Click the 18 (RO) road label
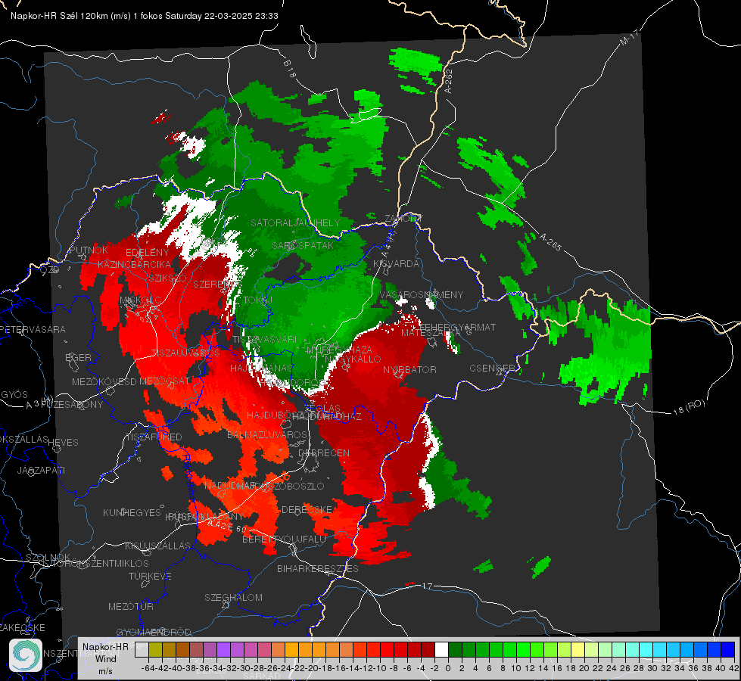Viewport: 741px width, 681px height. (x=689, y=407)
